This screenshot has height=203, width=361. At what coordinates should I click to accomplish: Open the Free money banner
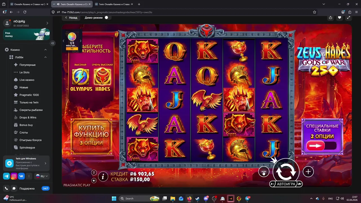[x=27, y=34]
